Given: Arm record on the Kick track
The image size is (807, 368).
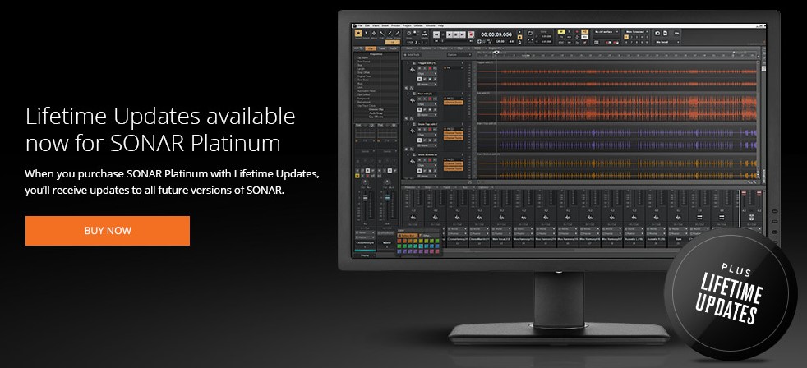Looking at the screenshot, I should coord(430,99).
